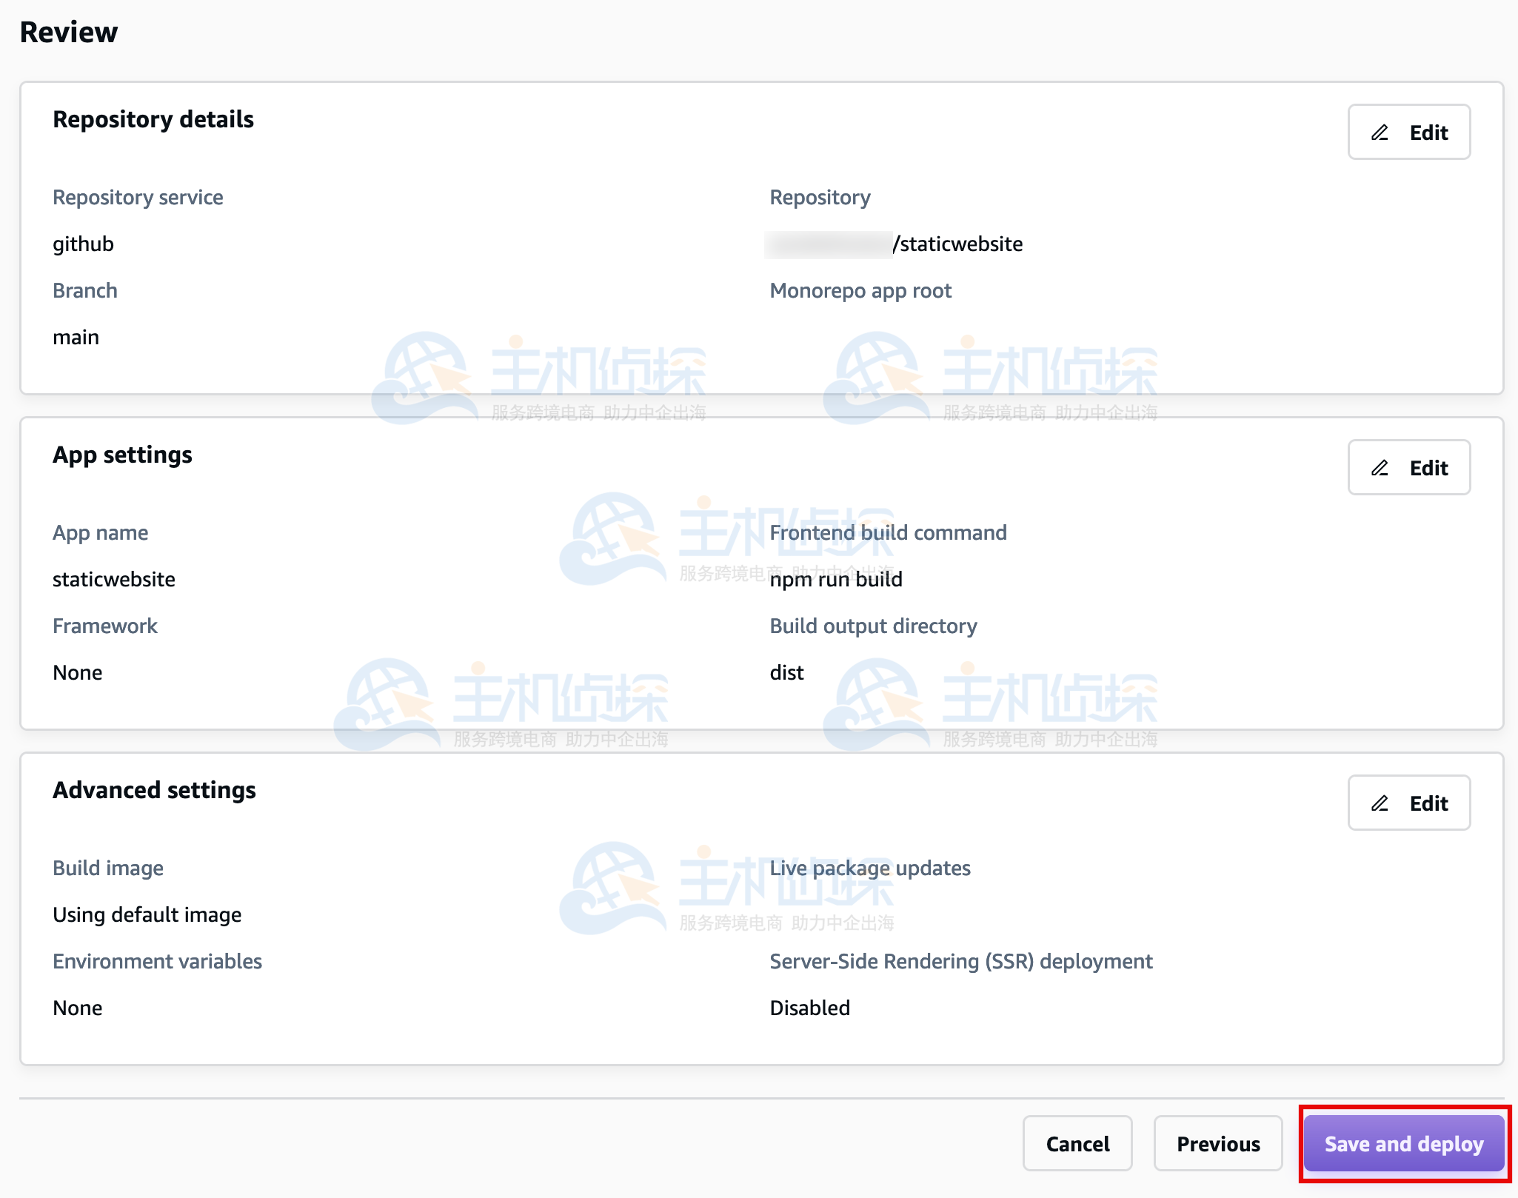Click the Disabled SSR deployment value
Viewport: 1518px width, 1198px height.
[809, 1008]
